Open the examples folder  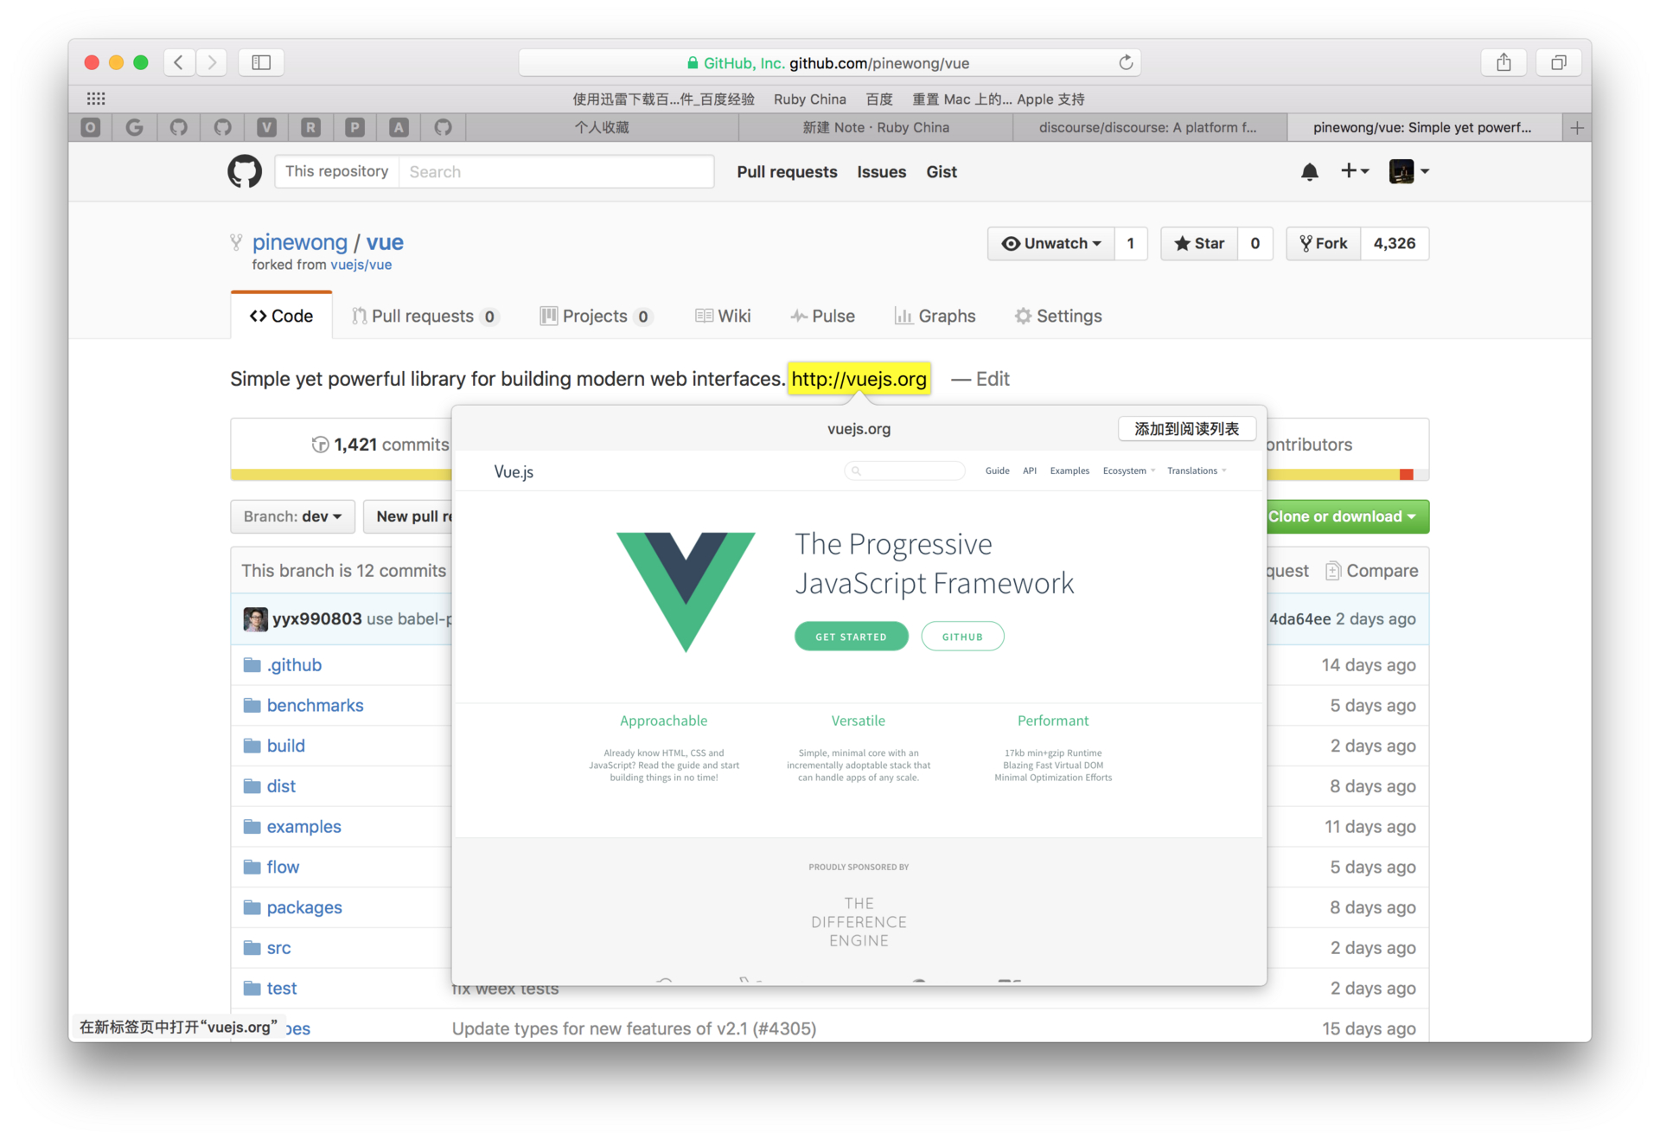303,826
